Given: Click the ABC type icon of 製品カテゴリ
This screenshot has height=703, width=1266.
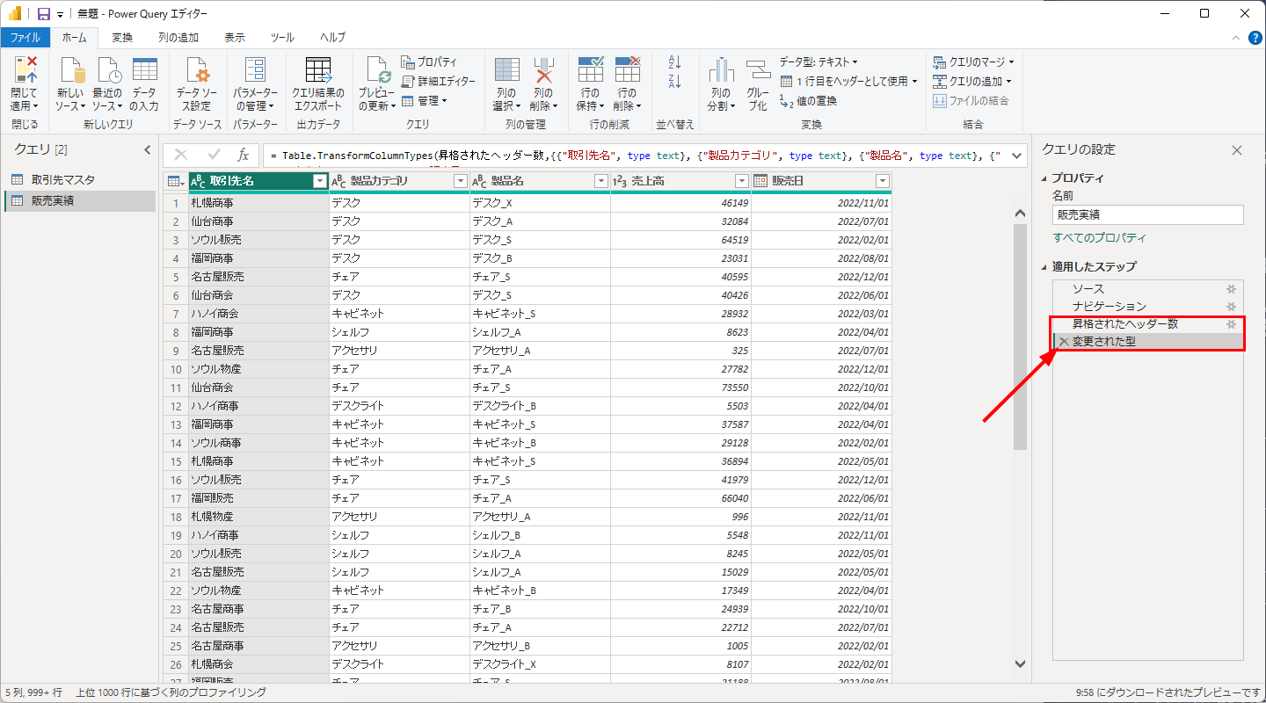Looking at the screenshot, I should pyautogui.click(x=339, y=181).
